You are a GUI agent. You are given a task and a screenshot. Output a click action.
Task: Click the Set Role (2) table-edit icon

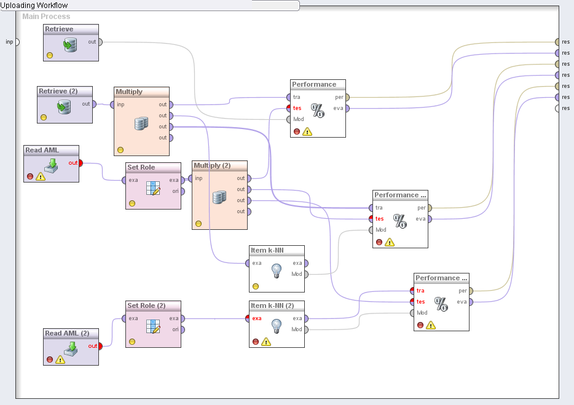point(153,326)
